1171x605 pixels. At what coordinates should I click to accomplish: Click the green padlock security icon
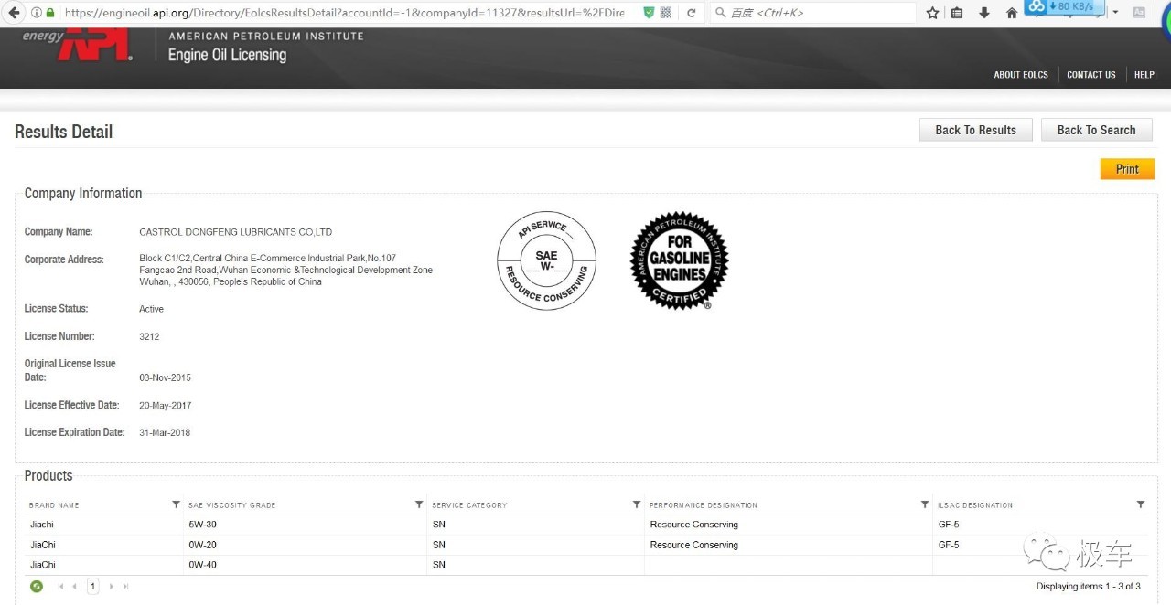50,13
